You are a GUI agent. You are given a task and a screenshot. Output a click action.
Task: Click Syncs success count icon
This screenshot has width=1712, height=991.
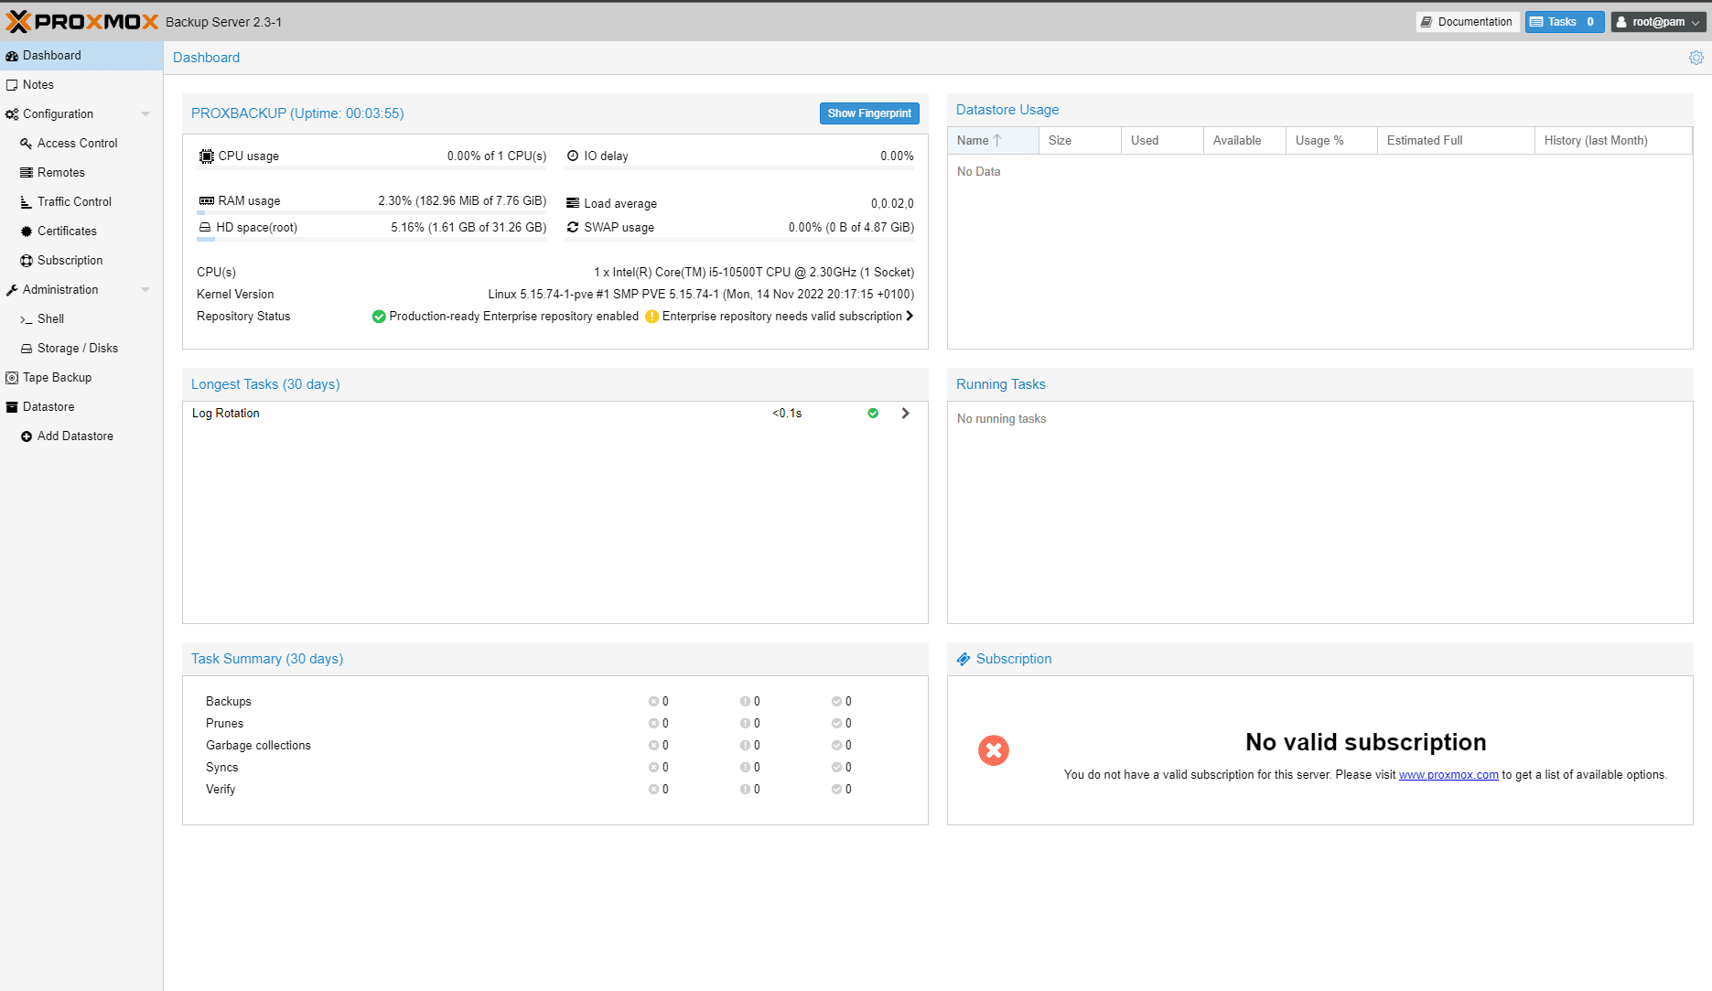tap(836, 768)
